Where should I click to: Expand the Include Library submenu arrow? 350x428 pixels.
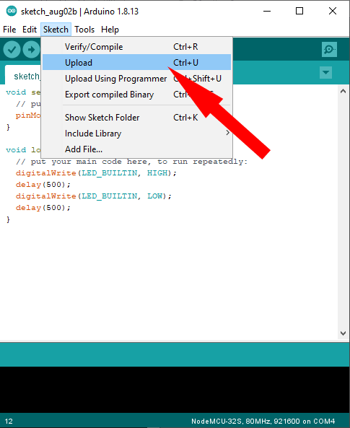pos(227,133)
